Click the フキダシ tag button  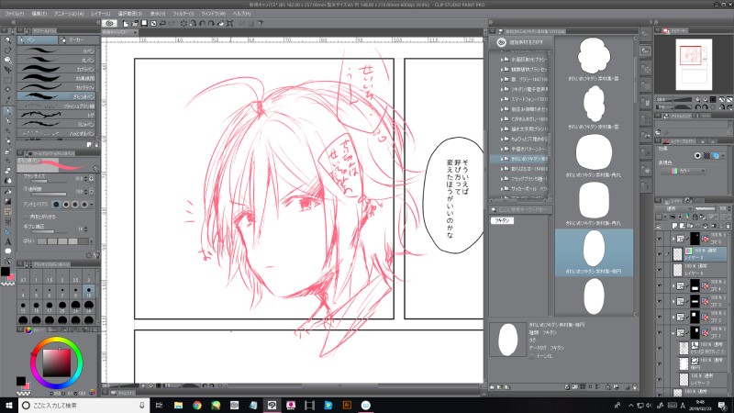tap(502, 220)
